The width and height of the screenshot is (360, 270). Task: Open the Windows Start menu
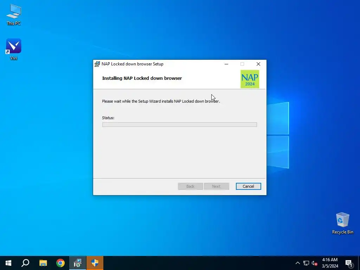pyautogui.click(x=8, y=263)
